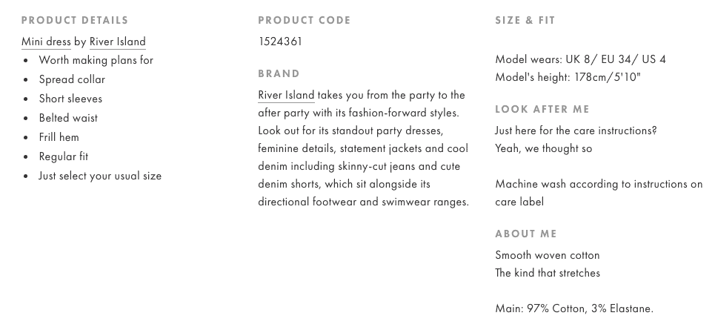Viewport: 715px width, 327px height.
Task: Click the LOOK AFTER ME heading
Action: [542, 109]
